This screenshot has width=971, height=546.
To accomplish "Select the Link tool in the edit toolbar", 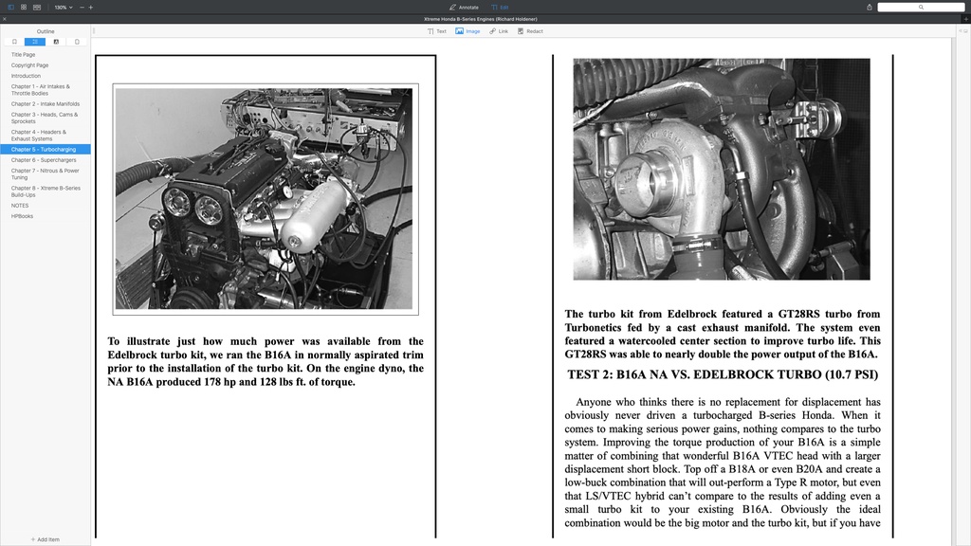I will 500,30.
